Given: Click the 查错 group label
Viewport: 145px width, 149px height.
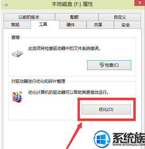Looking at the screenshot, I should [15, 37].
